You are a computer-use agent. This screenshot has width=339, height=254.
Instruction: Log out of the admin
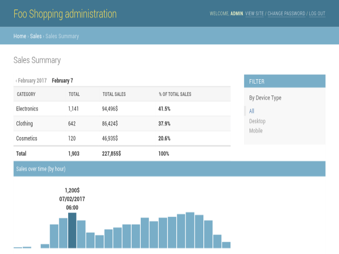pyautogui.click(x=317, y=14)
